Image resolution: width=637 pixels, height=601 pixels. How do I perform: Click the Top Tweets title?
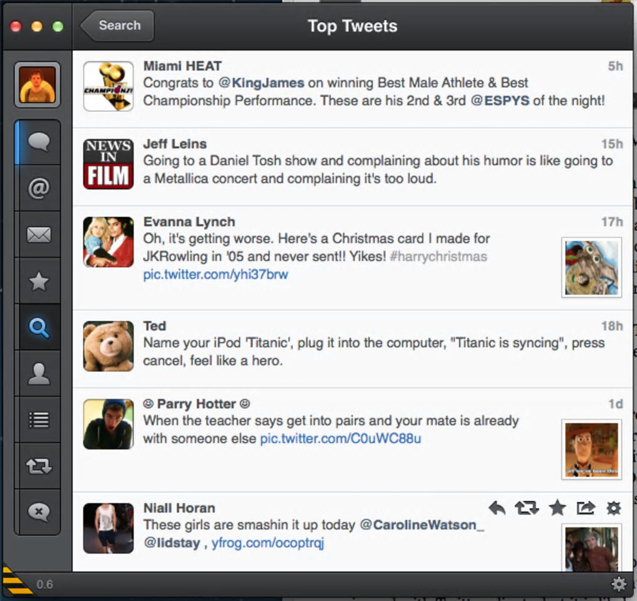pyautogui.click(x=352, y=26)
